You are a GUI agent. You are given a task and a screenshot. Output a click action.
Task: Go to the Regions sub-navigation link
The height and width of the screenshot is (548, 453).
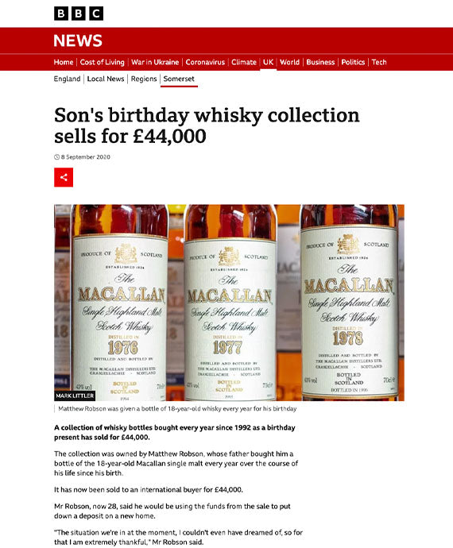pos(144,79)
